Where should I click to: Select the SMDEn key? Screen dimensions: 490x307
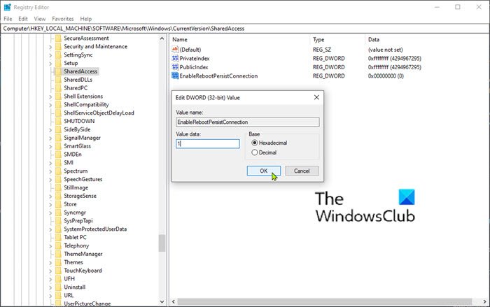[x=73, y=155]
